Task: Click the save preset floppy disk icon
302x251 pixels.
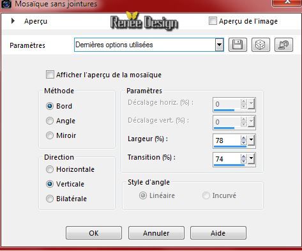Action: coord(238,45)
